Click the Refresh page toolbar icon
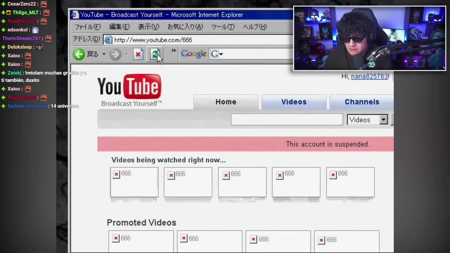The image size is (450, 253). click(x=155, y=54)
